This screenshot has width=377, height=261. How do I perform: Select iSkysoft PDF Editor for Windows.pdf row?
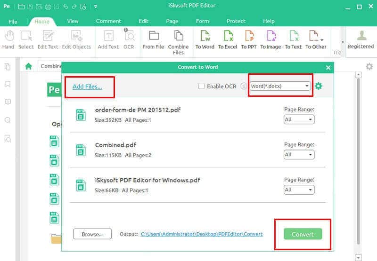pyautogui.click(x=197, y=185)
